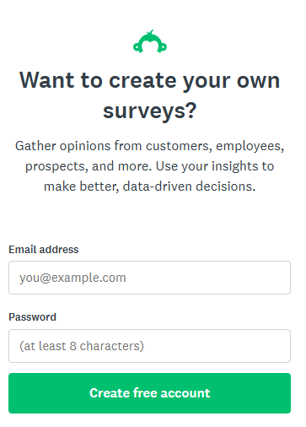Click the word 'Create' on green button
This screenshot has height=427, width=306.
(110, 393)
